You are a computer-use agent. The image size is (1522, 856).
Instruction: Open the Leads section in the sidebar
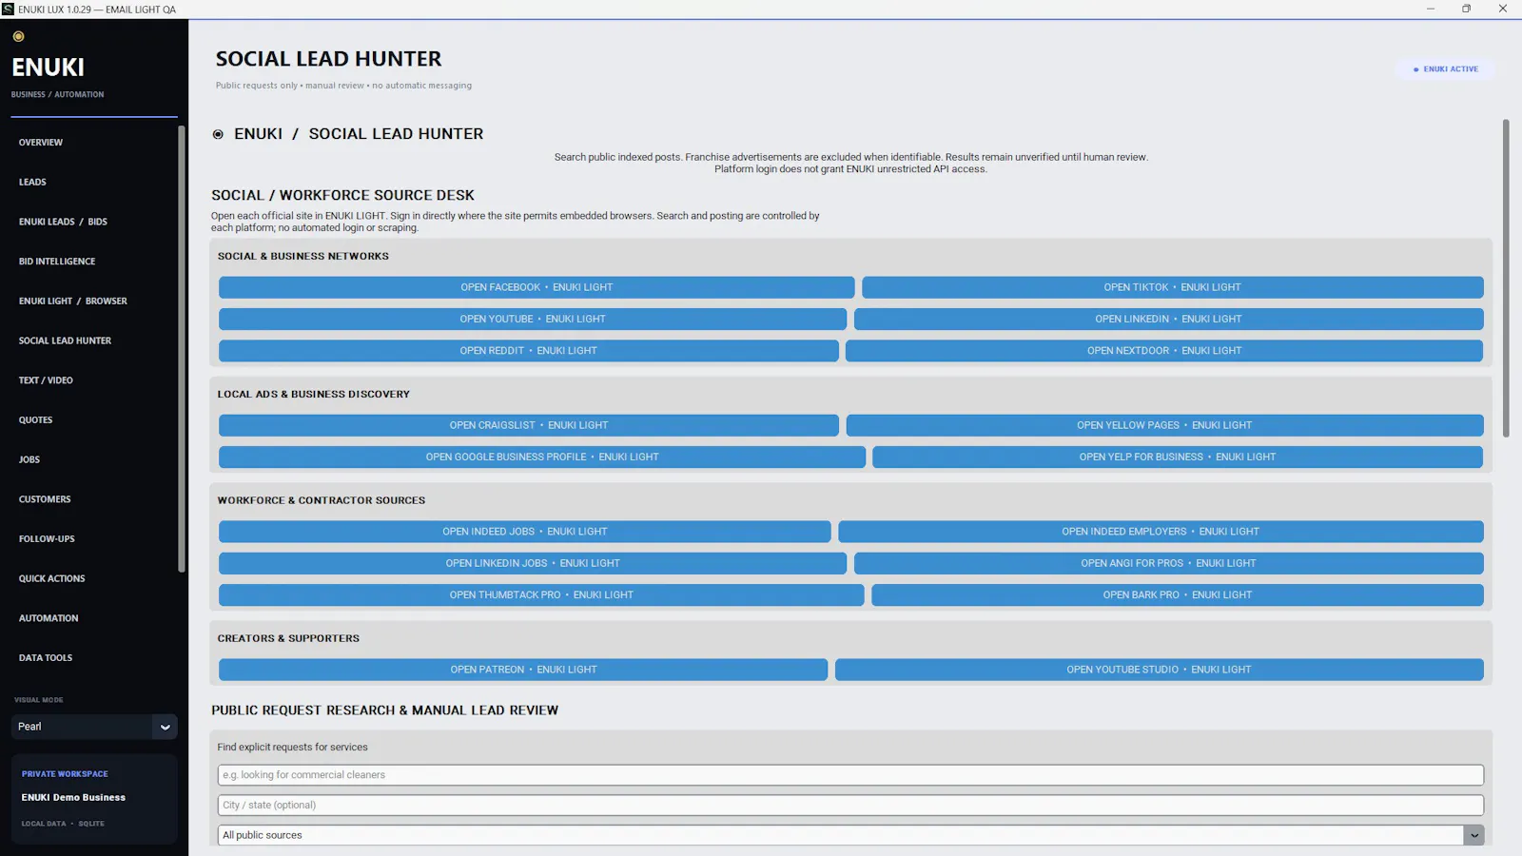pyautogui.click(x=32, y=182)
